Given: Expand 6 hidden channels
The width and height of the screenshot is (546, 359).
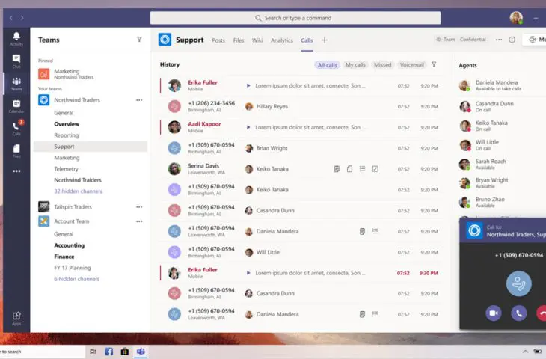Looking at the screenshot, I should [x=76, y=279].
